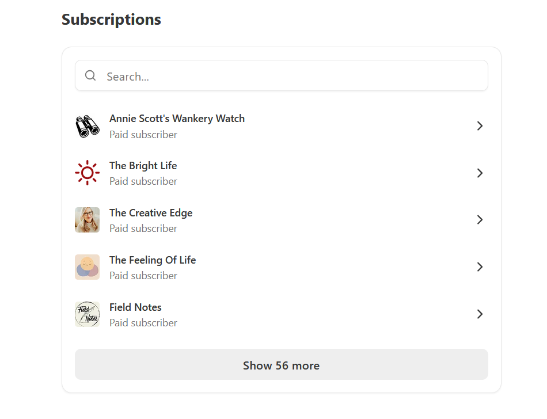Image resolution: width=547 pixels, height=419 pixels.
Task: Click the Field Notes logo icon
Action: 87,314
